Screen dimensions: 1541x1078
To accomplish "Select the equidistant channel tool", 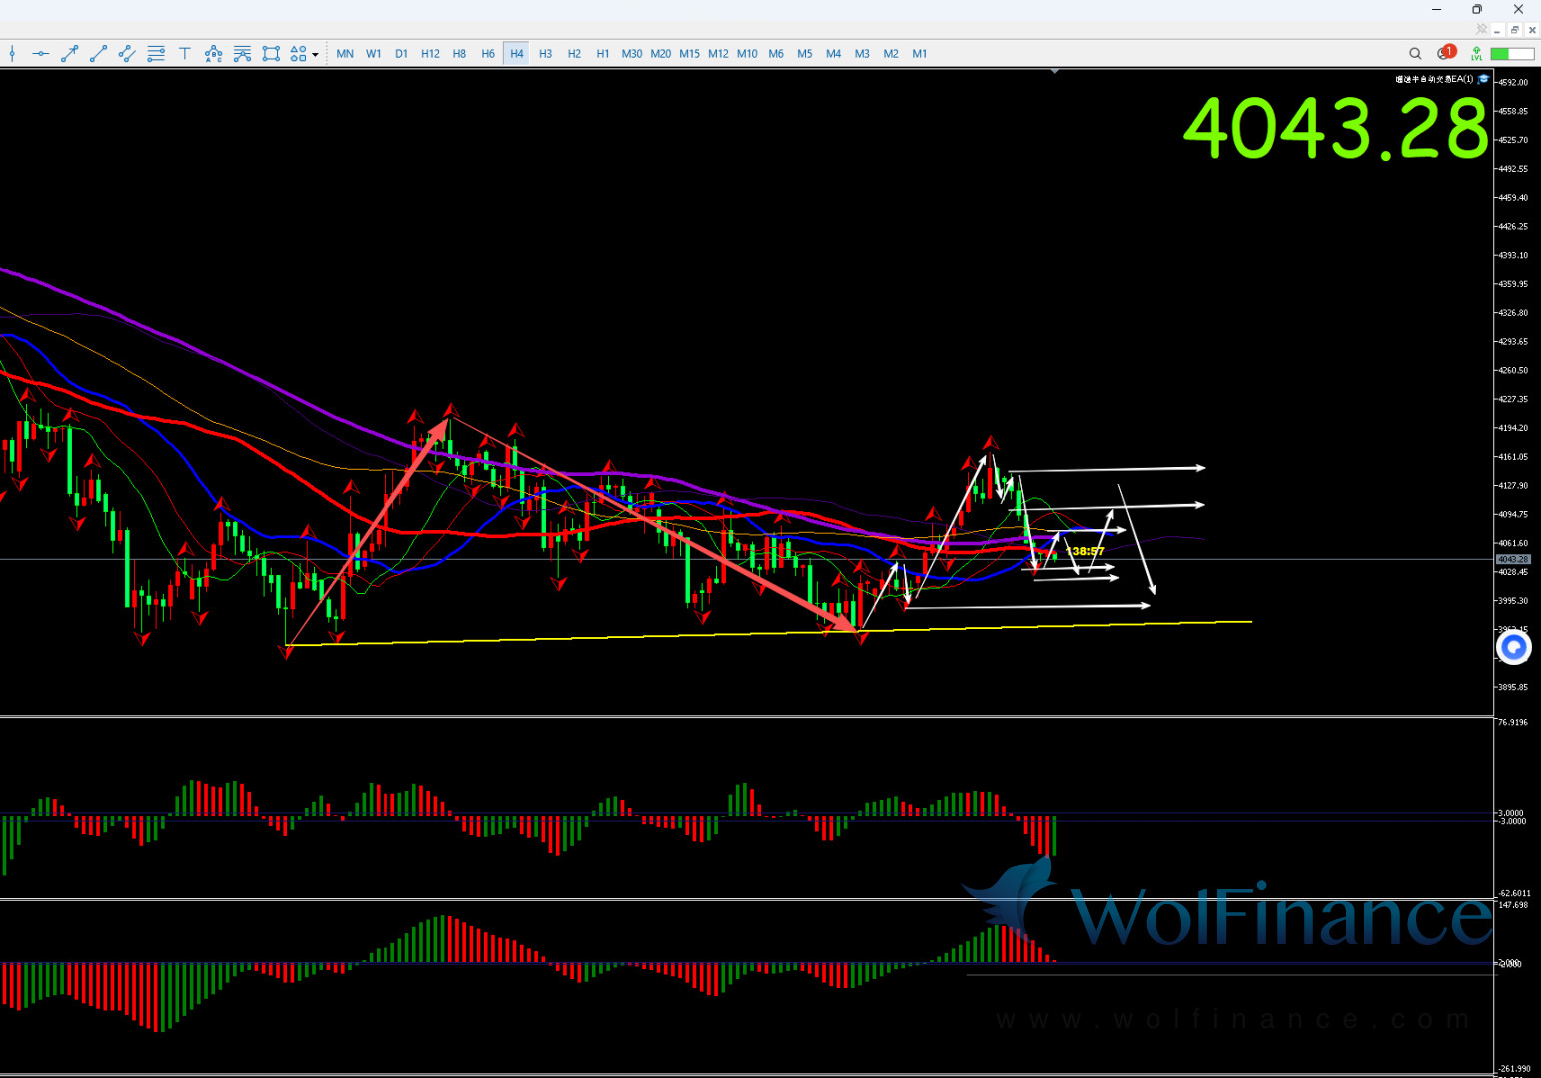I will [x=127, y=54].
